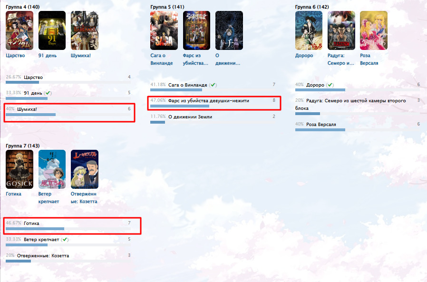Screen dimensions: 427x282
Task: Open the Ветер крепчает poster thumbnail
Action: tap(52, 169)
